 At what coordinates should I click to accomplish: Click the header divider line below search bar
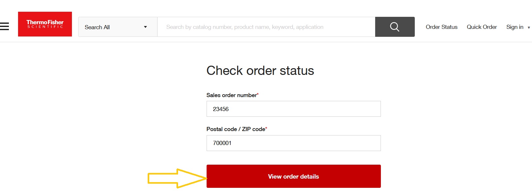pos(266,42)
